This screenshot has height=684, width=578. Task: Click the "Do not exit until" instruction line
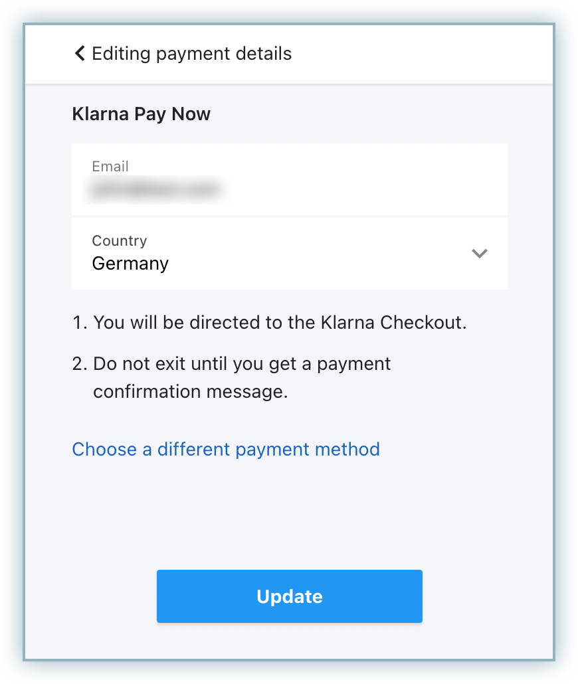click(x=242, y=364)
